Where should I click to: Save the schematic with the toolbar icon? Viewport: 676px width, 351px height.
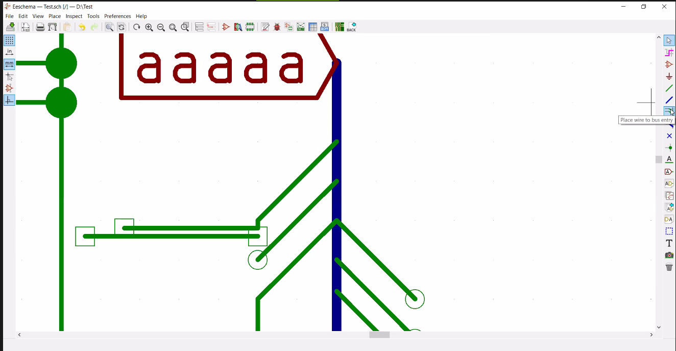pyautogui.click(x=10, y=27)
